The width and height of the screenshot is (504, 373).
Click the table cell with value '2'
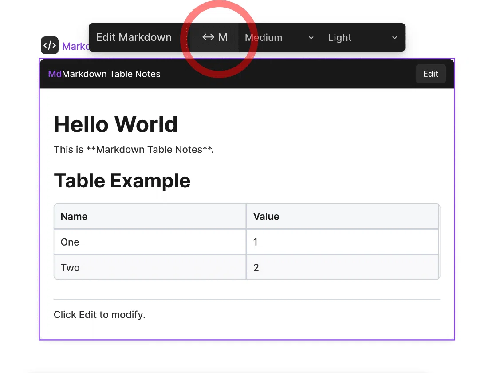[x=343, y=267]
